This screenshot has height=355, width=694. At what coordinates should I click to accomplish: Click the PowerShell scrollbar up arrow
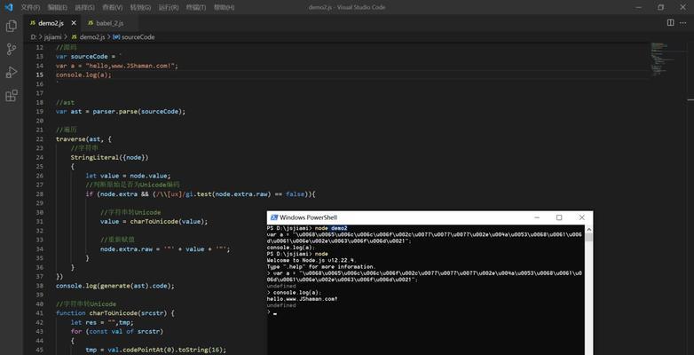pyautogui.click(x=588, y=229)
